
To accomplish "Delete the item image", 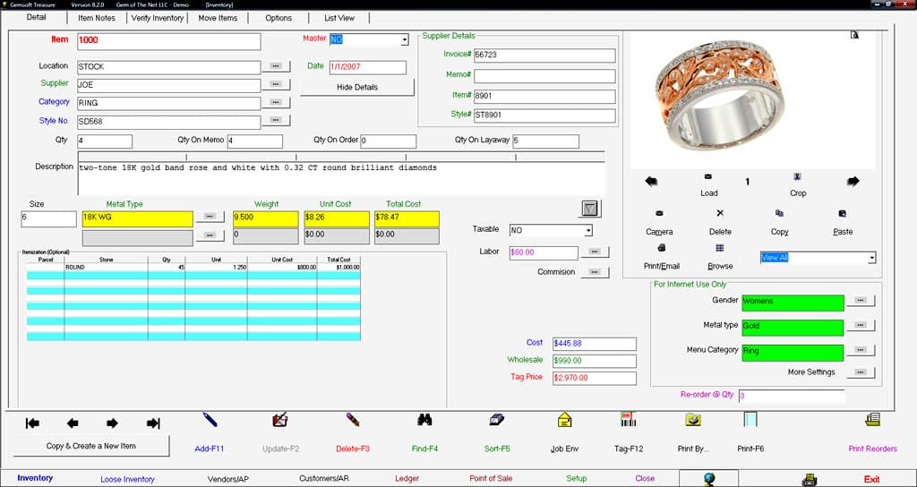I will click(720, 213).
